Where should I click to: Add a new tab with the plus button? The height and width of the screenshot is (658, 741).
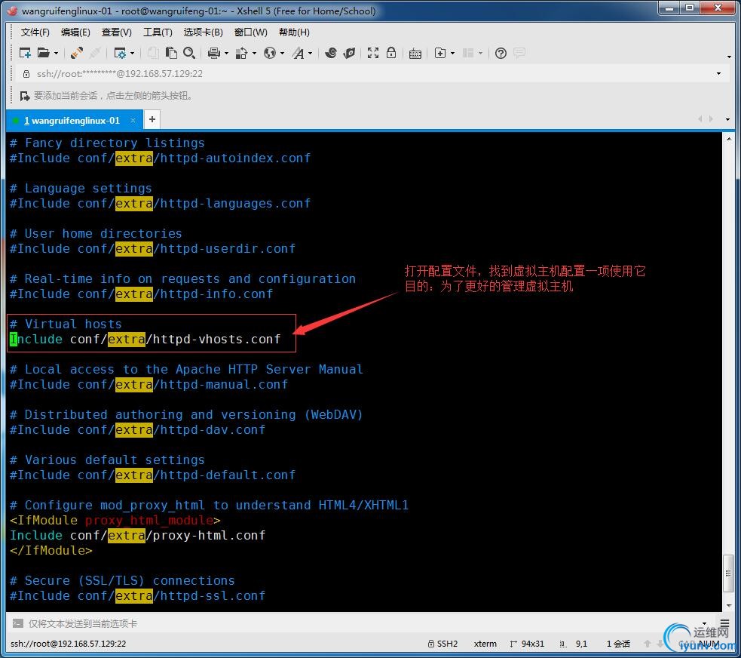coord(152,119)
